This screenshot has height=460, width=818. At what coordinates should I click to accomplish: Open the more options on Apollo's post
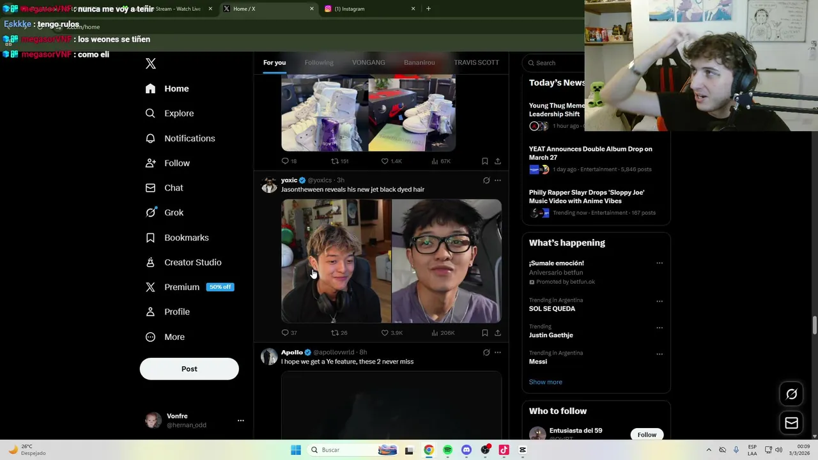coord(498,352)
